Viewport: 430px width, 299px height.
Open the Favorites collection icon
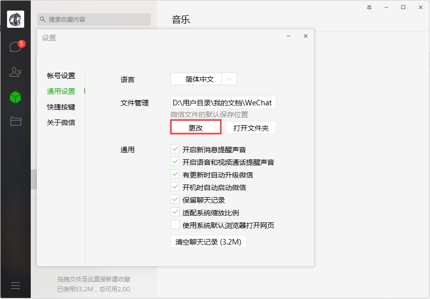pyautogui.click(x=15, y=97)
